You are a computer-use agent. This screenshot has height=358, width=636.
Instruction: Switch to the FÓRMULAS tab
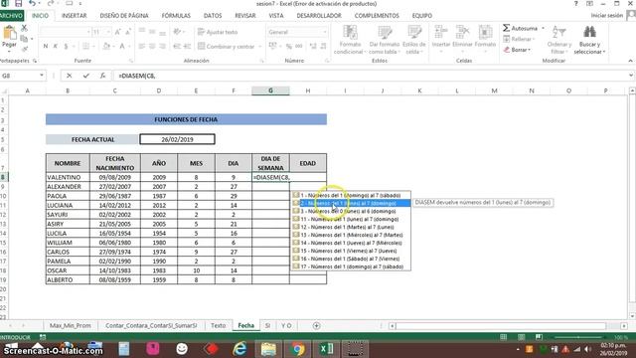pyautogui.click(x=176, y=16)
